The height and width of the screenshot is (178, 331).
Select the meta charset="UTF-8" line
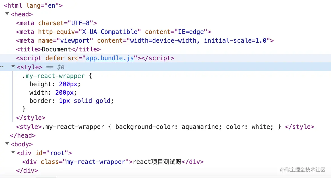coord(57,23)
